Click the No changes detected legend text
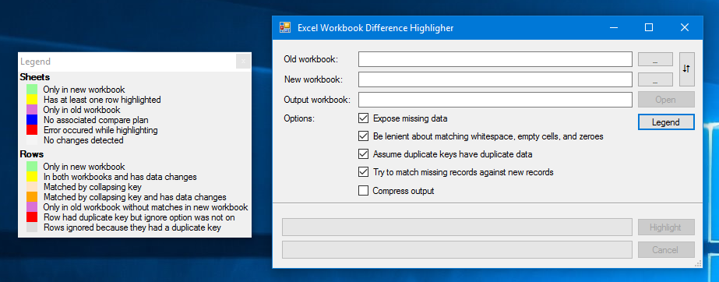719x282 pixels. (x=83, y=140)
